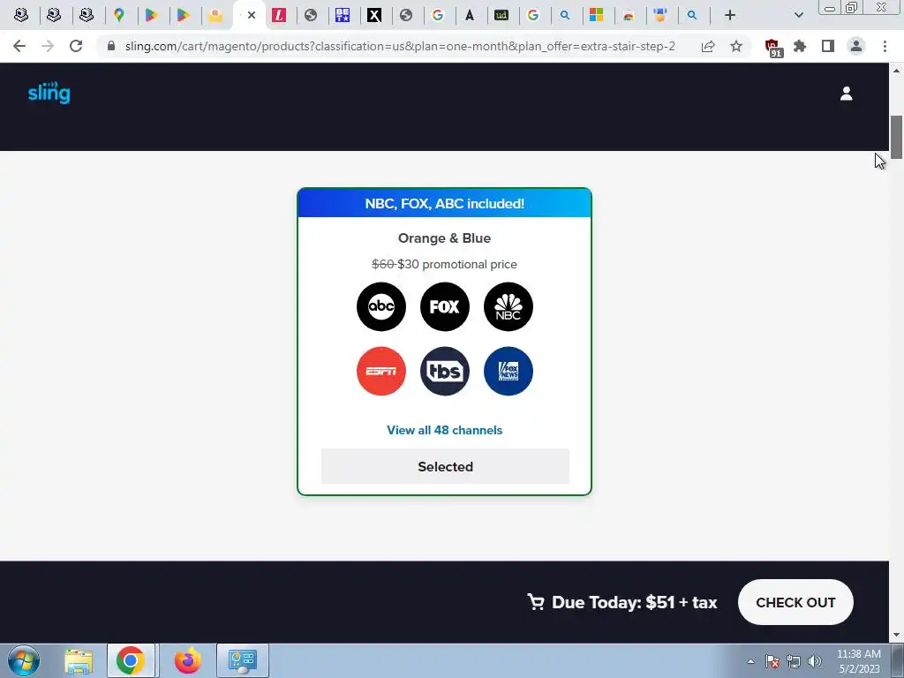This screenshot has width=904, height=678.
Task: Show hidden system tray icons
Action: click(x=750, y=661)
